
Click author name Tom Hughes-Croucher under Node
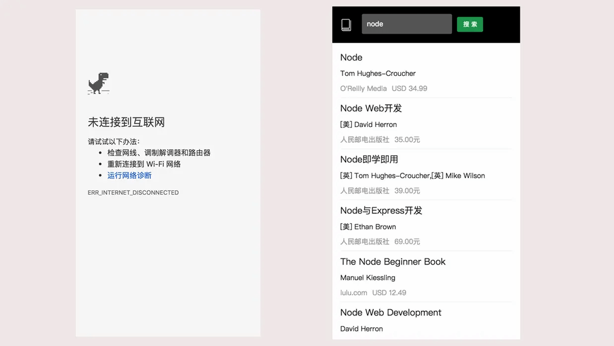coord(377,73)
